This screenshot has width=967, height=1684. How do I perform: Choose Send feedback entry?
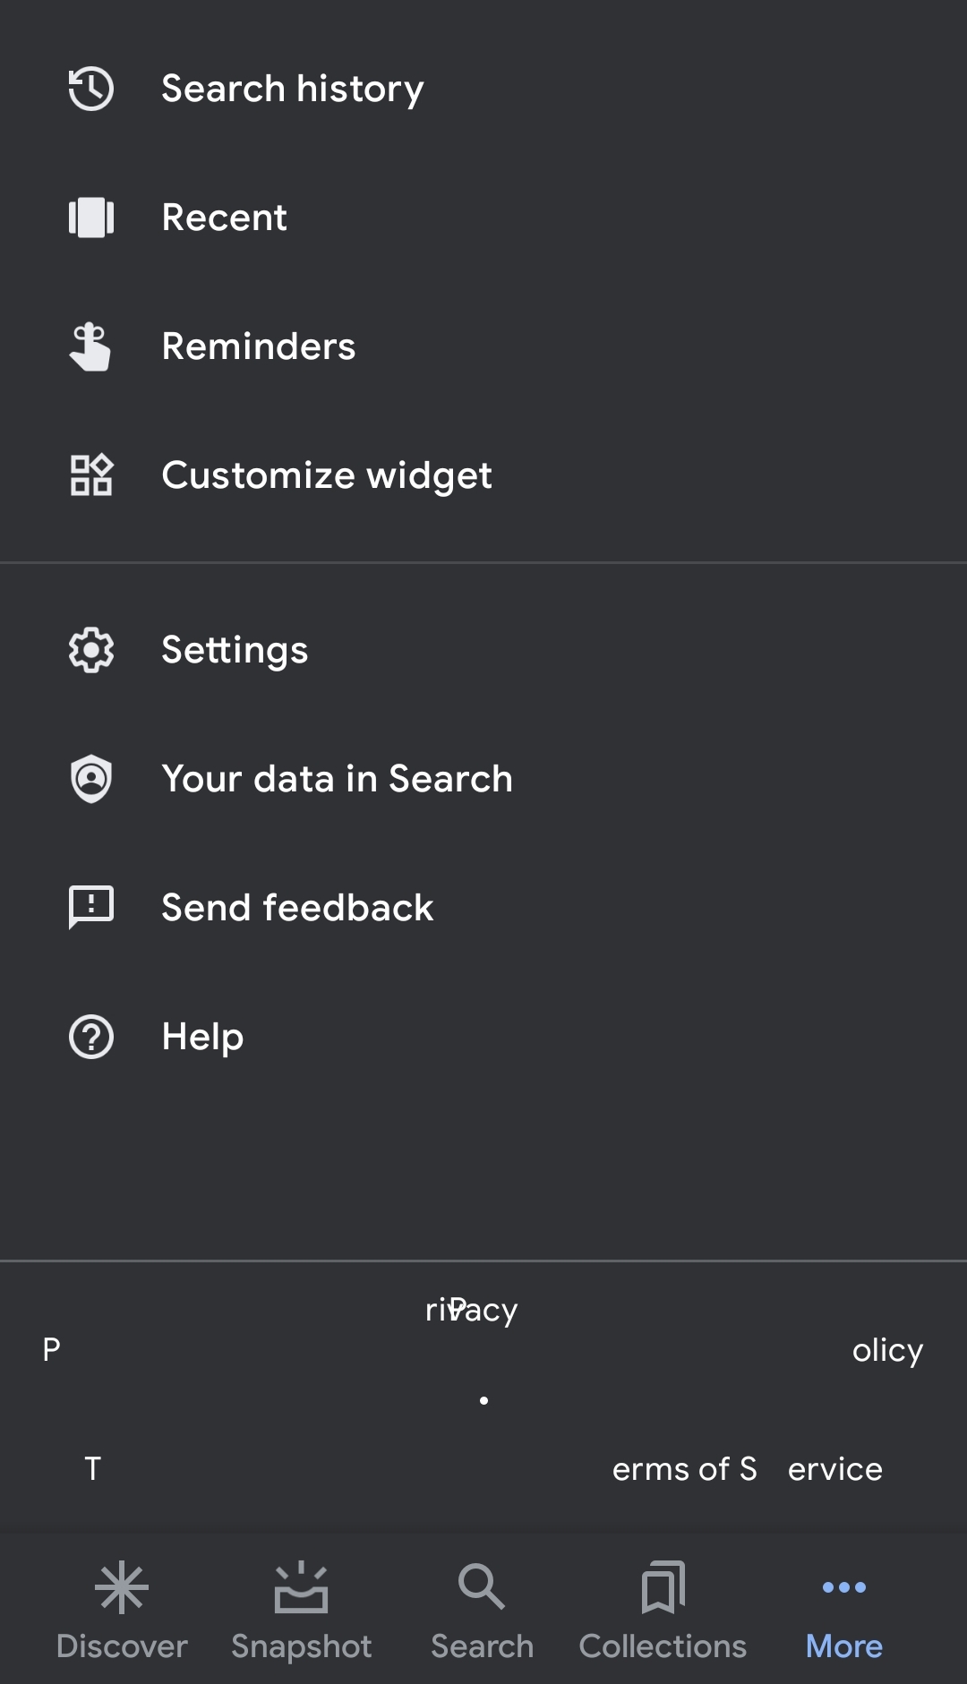(x=297, y=908)
